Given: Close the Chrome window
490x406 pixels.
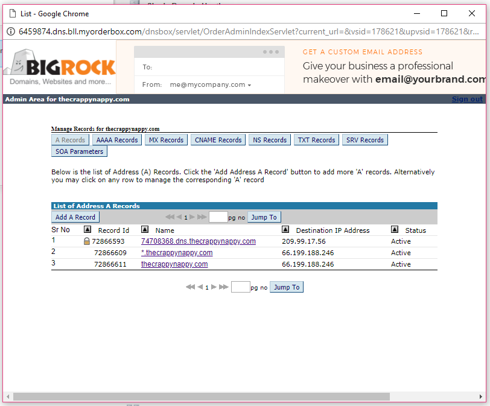Looking at the screenshot, I should point(472,13).
